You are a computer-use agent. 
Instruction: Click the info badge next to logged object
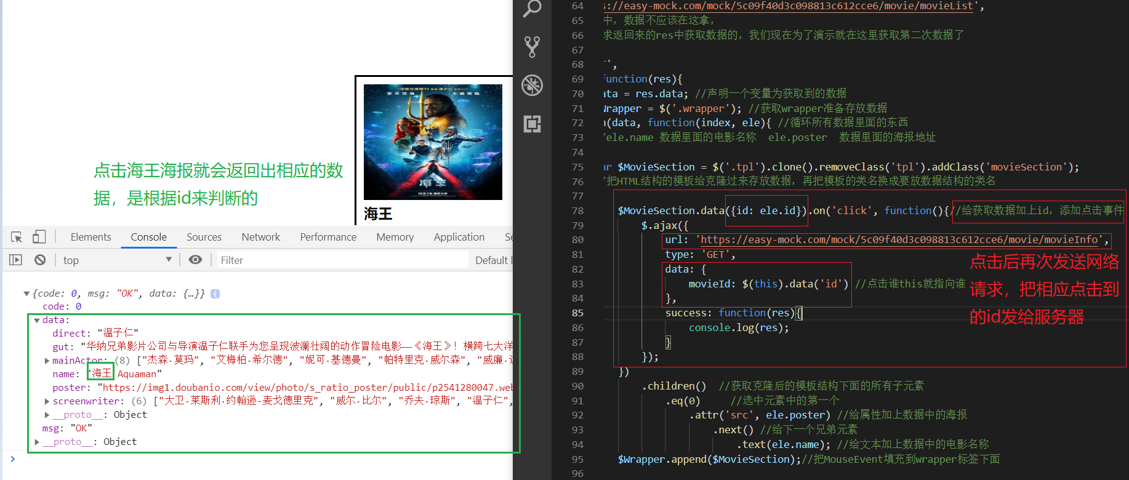(x=215, y=294)
